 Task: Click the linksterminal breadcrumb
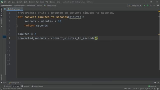click(x=30, y=5)
